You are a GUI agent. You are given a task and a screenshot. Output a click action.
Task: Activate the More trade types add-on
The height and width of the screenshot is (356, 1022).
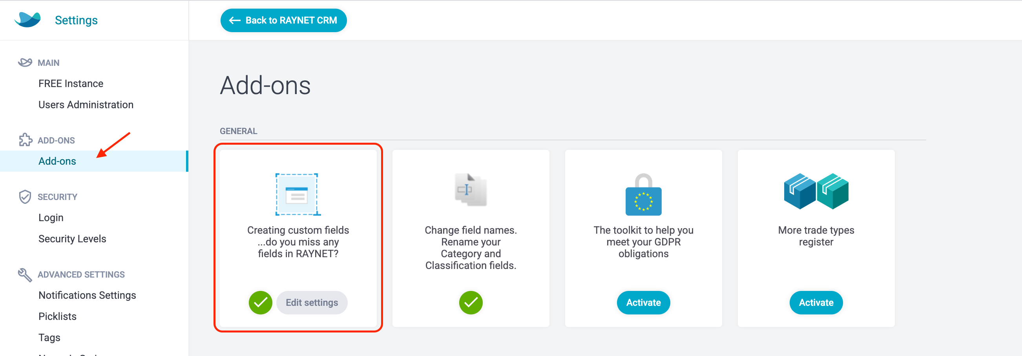[816, 302]
